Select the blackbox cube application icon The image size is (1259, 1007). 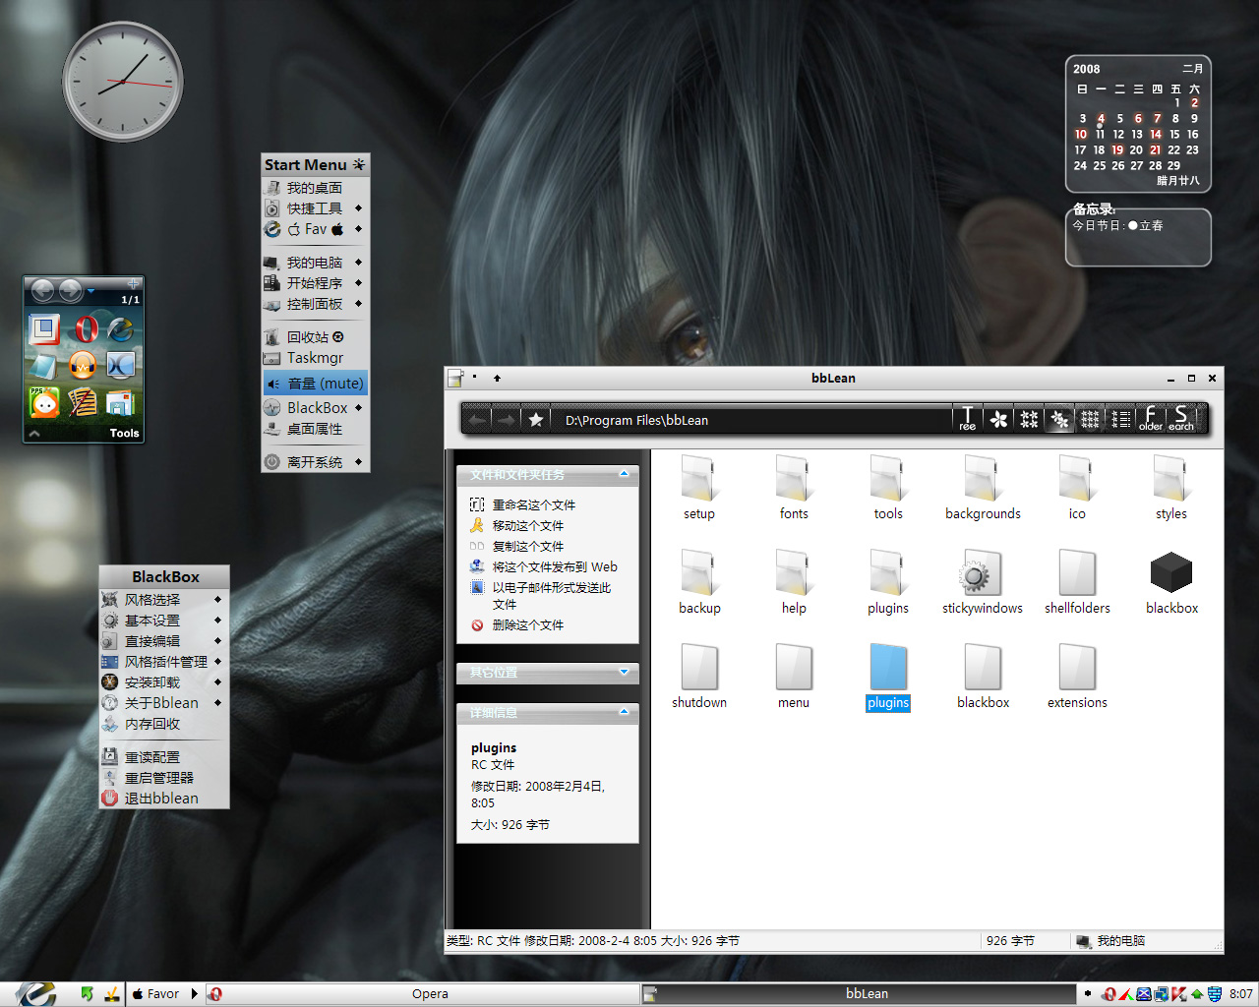pos(1171,582)
